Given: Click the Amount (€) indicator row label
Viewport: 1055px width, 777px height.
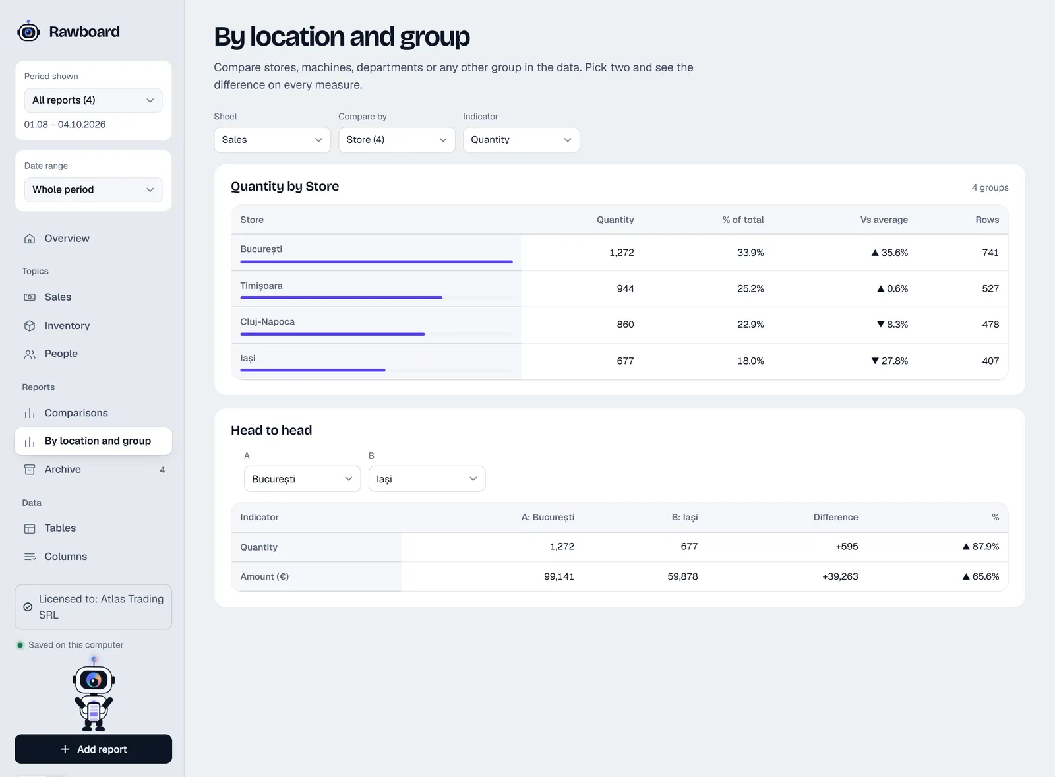Looking at the screenshot, I should click(x=264, y=576).
